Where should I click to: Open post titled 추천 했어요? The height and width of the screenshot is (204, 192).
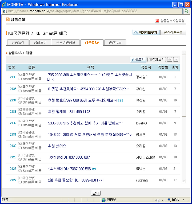pos(57,146)
